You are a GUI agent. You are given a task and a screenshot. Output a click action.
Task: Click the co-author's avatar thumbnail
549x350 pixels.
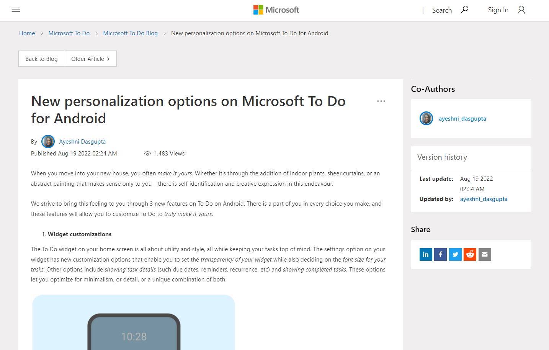point(426,118)
